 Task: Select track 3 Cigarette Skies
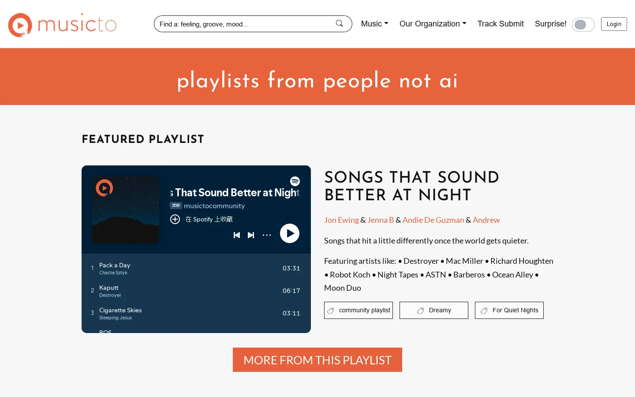[196, 313]
